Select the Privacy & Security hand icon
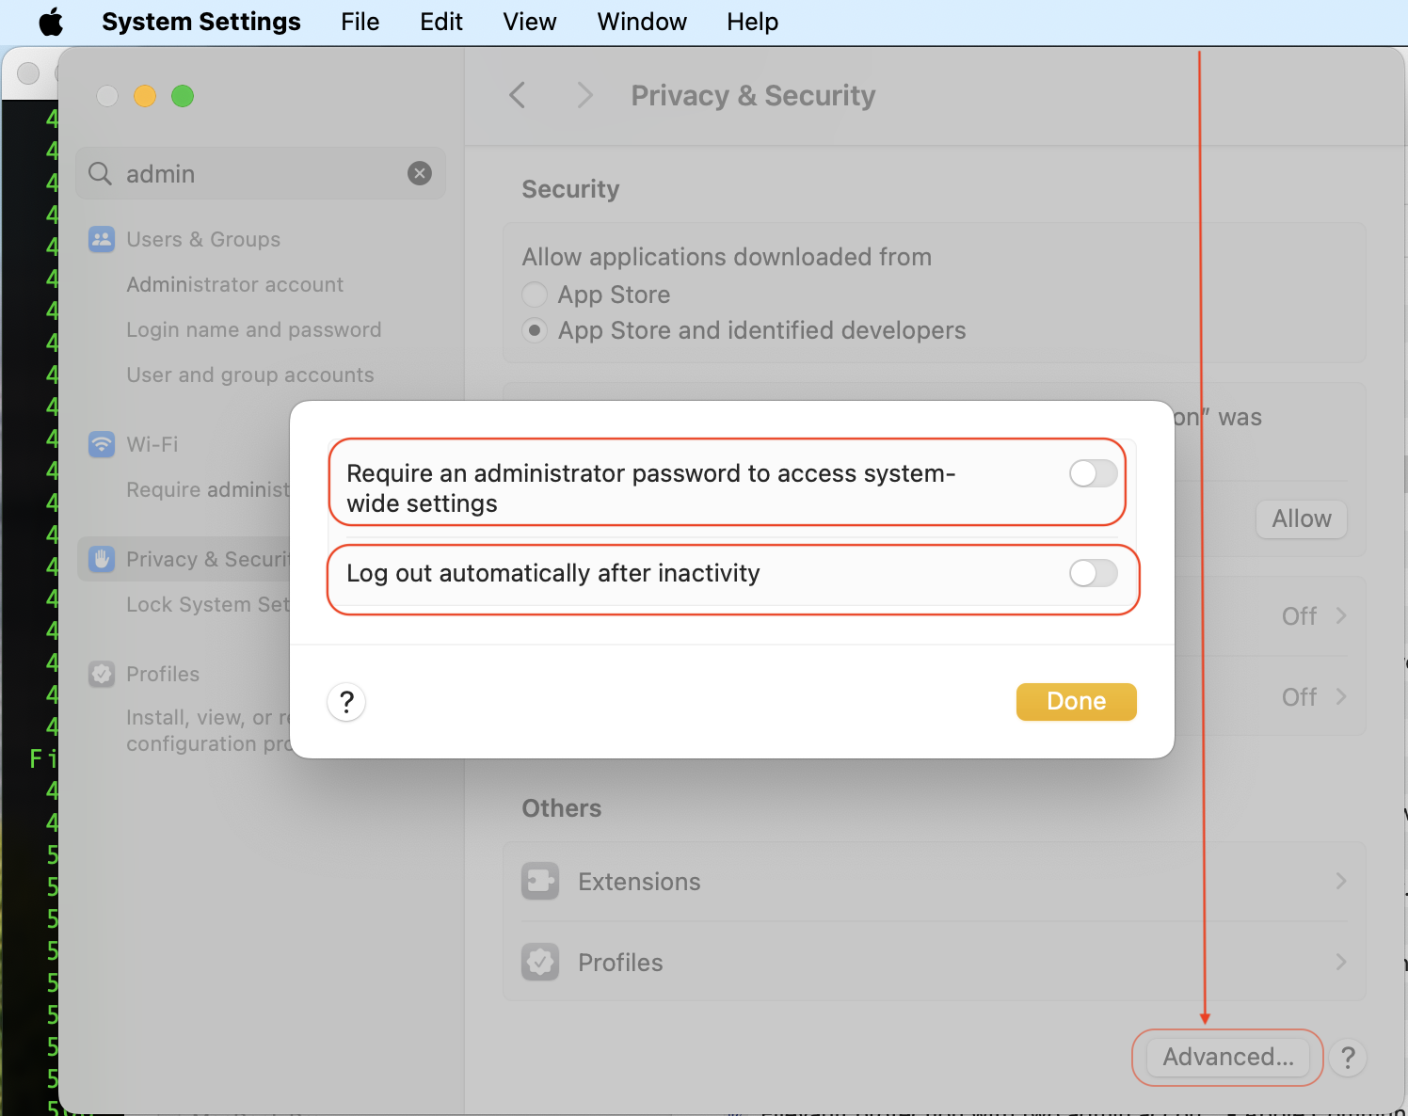The height and width of the screenshot is (1116, 1408). (101, 558)
